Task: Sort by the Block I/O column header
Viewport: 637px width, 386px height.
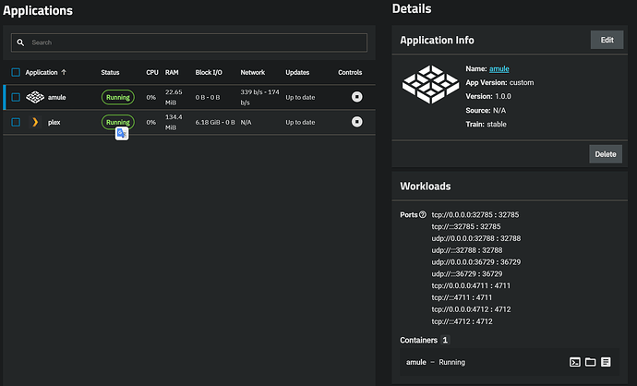Action: coord(209,72)
